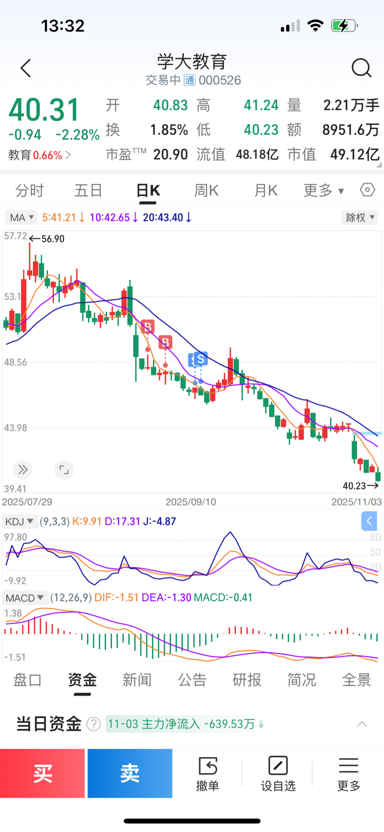The width and height of the screenshot is (384, 832).
Task: Open the 当日资金 help question icon
Action: click(93, 724)
